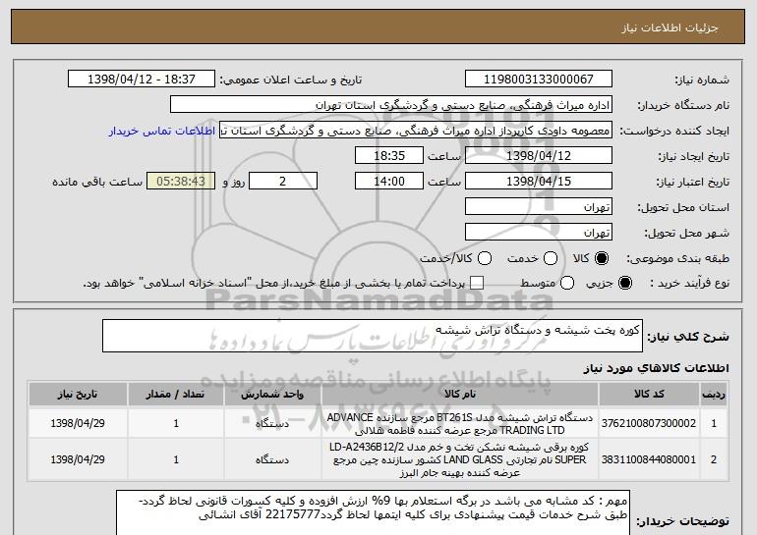Toggle the اسناد خزانه اسلامی payment checkbox
The image size is (757, 535).
tap(477, 283)
